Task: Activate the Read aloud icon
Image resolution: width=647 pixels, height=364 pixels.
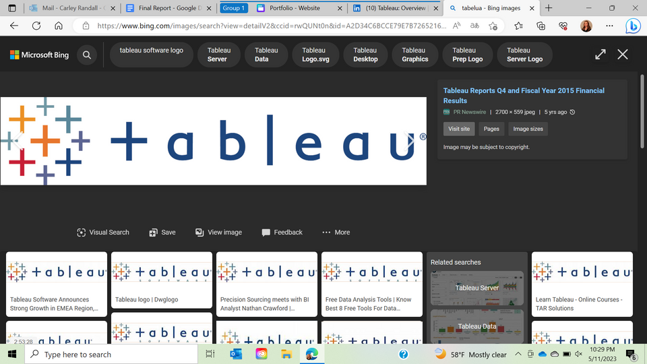Action: click(x=456, y=26)
